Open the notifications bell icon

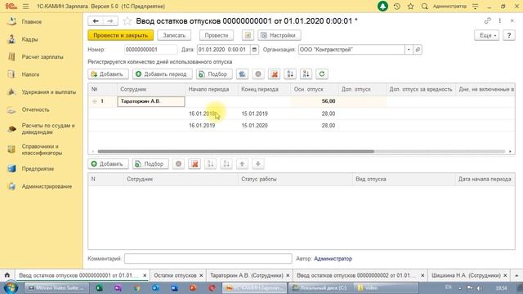pyautogui.click(x=382, y=7)
